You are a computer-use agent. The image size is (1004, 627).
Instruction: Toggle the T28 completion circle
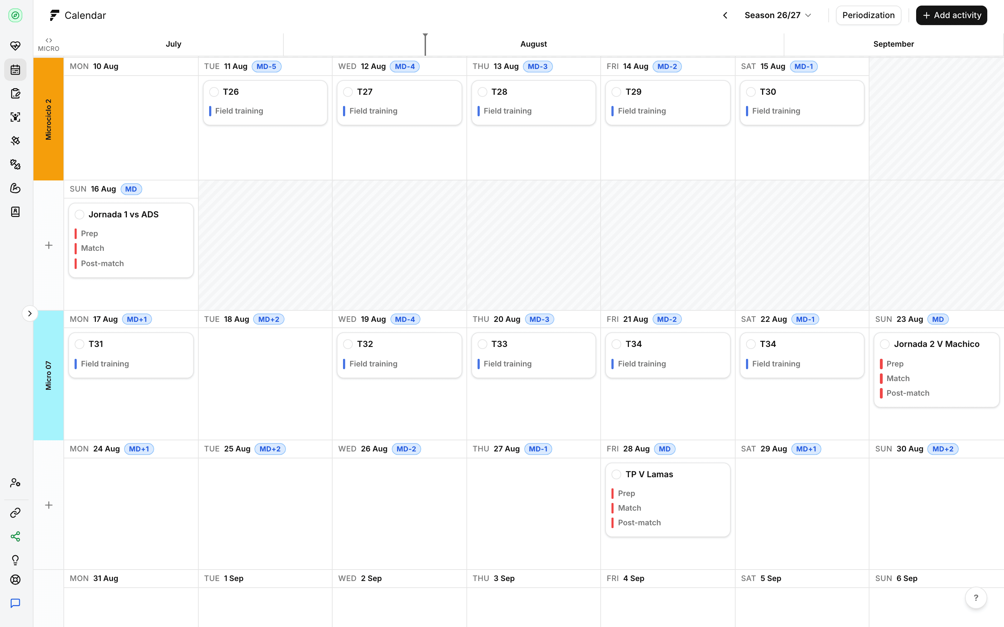(482, 92)
